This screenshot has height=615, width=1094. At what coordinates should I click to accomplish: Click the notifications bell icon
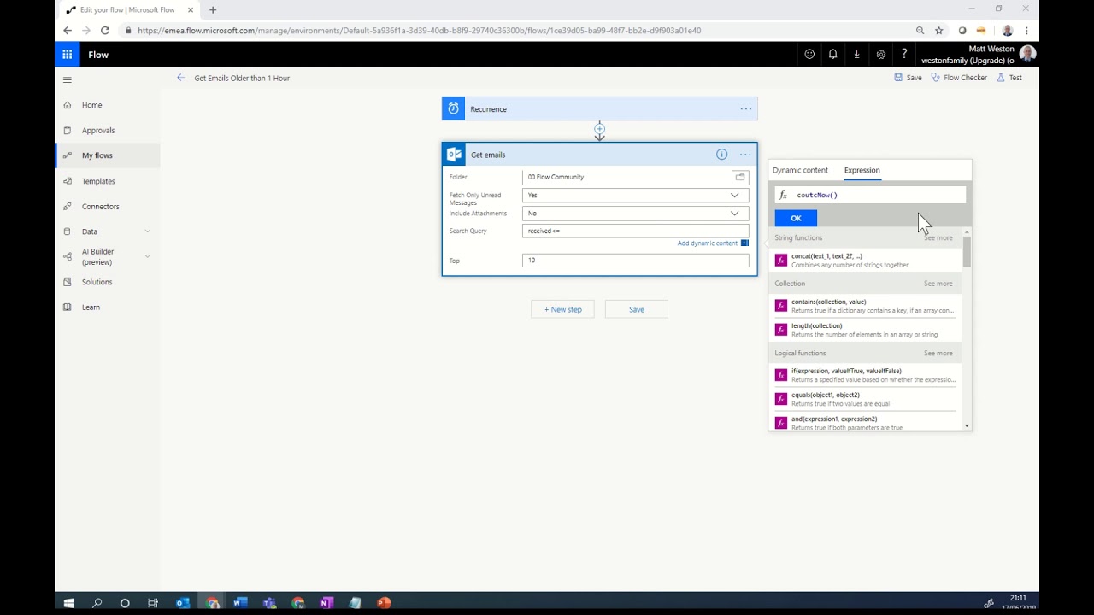tap(832, 55)
